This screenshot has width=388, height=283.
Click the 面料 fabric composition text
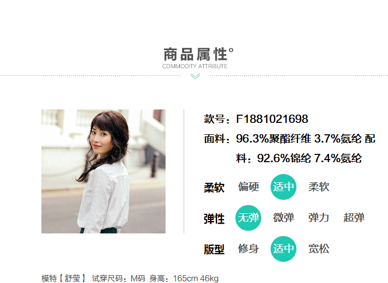tap(290, 148)
